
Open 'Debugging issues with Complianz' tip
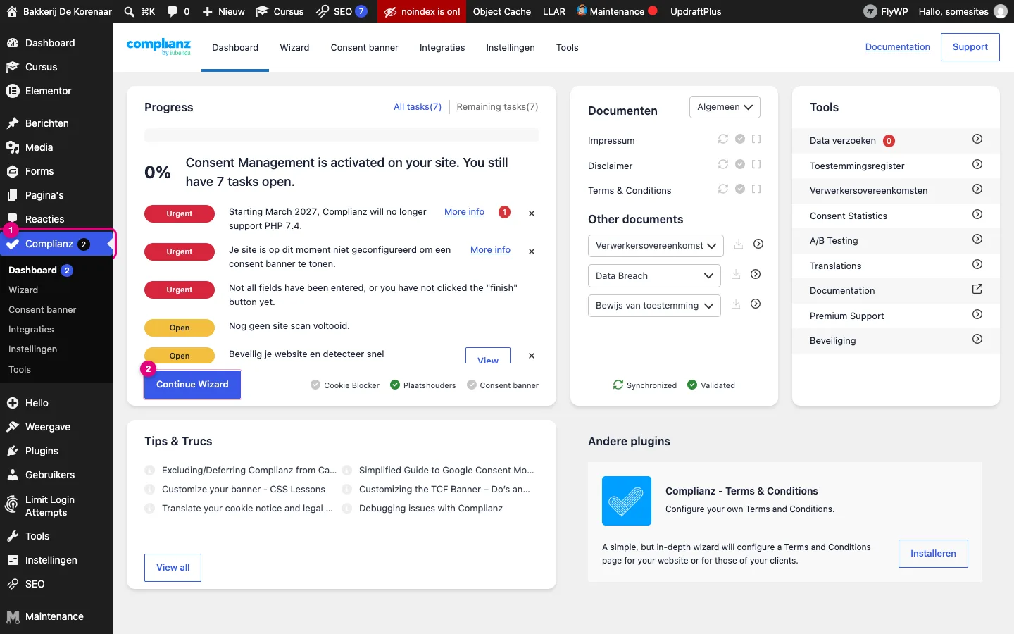point(431,508)
